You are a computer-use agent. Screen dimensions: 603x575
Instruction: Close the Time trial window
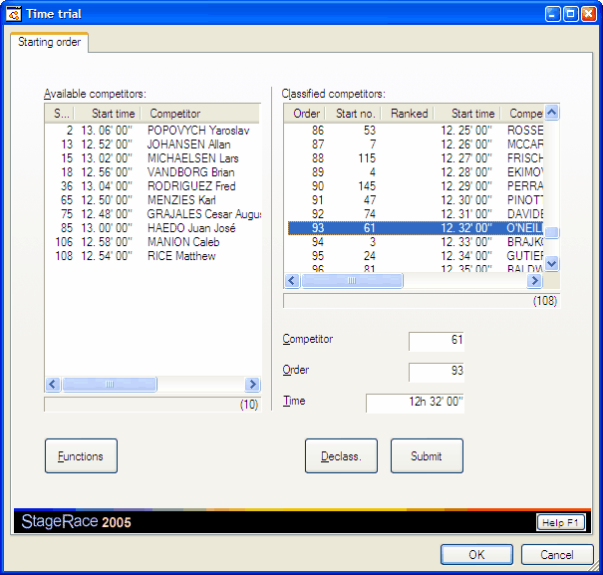tap(589, 14)
